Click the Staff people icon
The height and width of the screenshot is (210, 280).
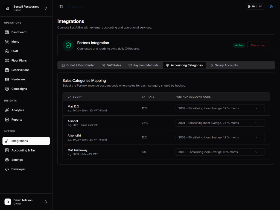click(7, 51)
